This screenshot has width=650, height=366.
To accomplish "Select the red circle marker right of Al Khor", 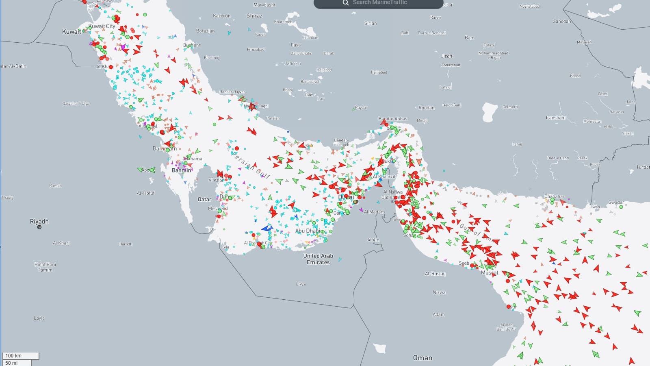I will [230, 177].
